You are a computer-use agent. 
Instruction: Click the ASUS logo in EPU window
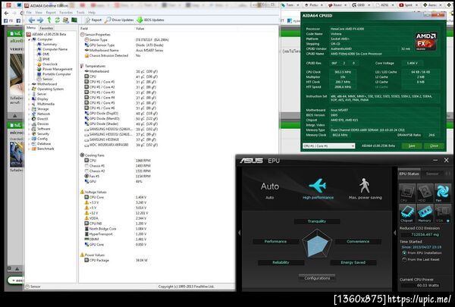[251, 161]
